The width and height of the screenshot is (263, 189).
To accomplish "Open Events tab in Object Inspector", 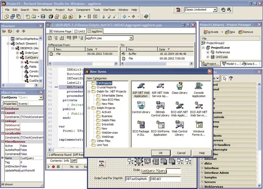I will coord(23,104).
